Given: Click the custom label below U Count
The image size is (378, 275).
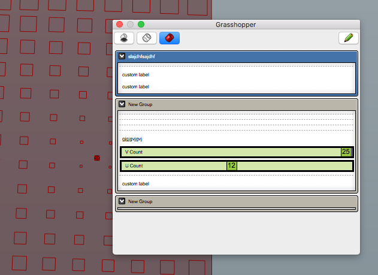Looking at the screenshot, I should coord(135,184).
